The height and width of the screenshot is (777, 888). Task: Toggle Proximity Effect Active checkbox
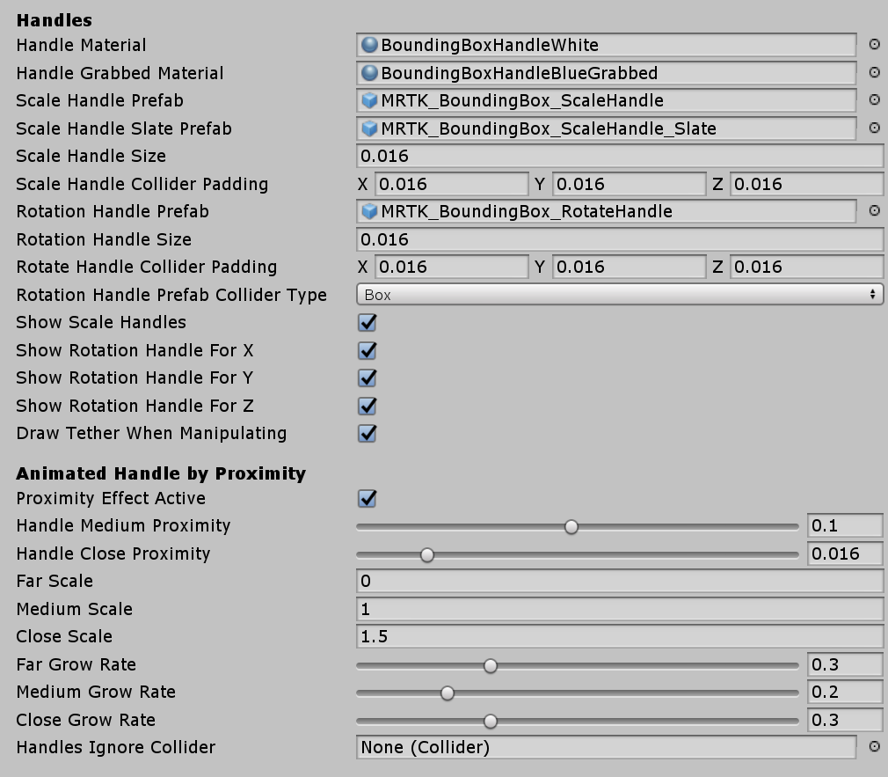point(368,499)
